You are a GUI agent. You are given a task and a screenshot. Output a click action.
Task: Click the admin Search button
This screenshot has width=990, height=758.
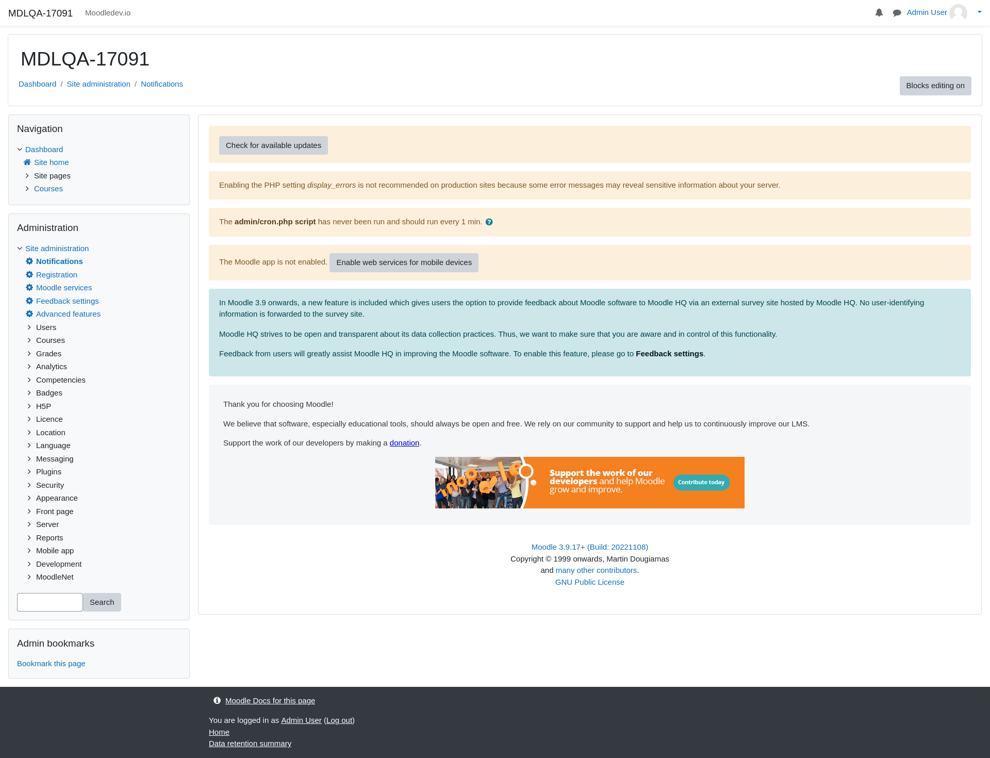(x=102, y=602)
